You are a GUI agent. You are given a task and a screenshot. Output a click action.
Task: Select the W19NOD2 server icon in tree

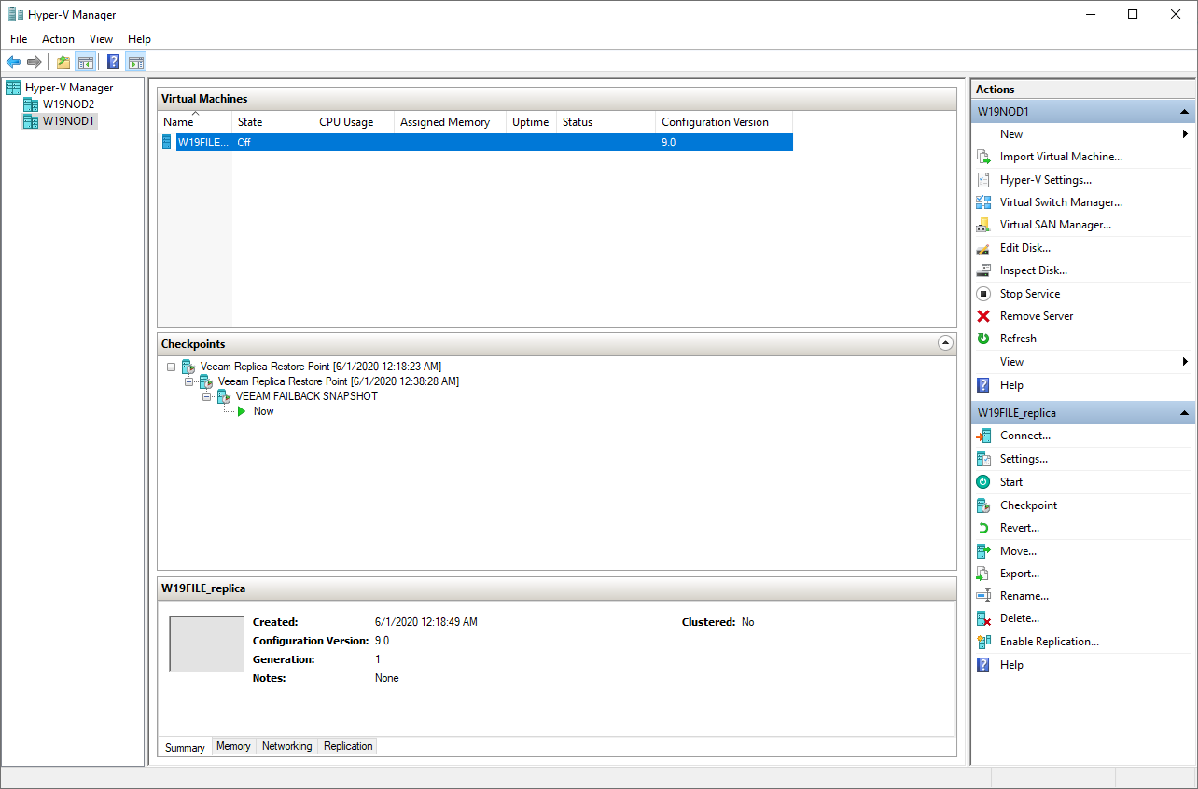31,104
